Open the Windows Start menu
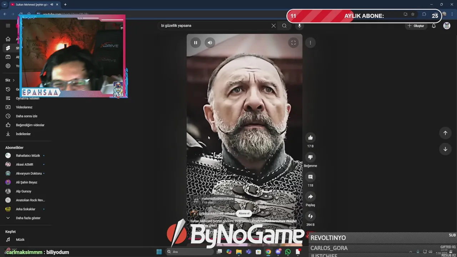Image resolution: width=457 pixels, height=257 pixels. [x=159, y=252]
